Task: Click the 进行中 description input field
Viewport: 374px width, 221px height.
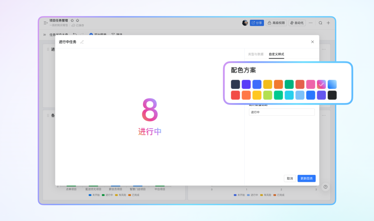Action: [282, 112]
